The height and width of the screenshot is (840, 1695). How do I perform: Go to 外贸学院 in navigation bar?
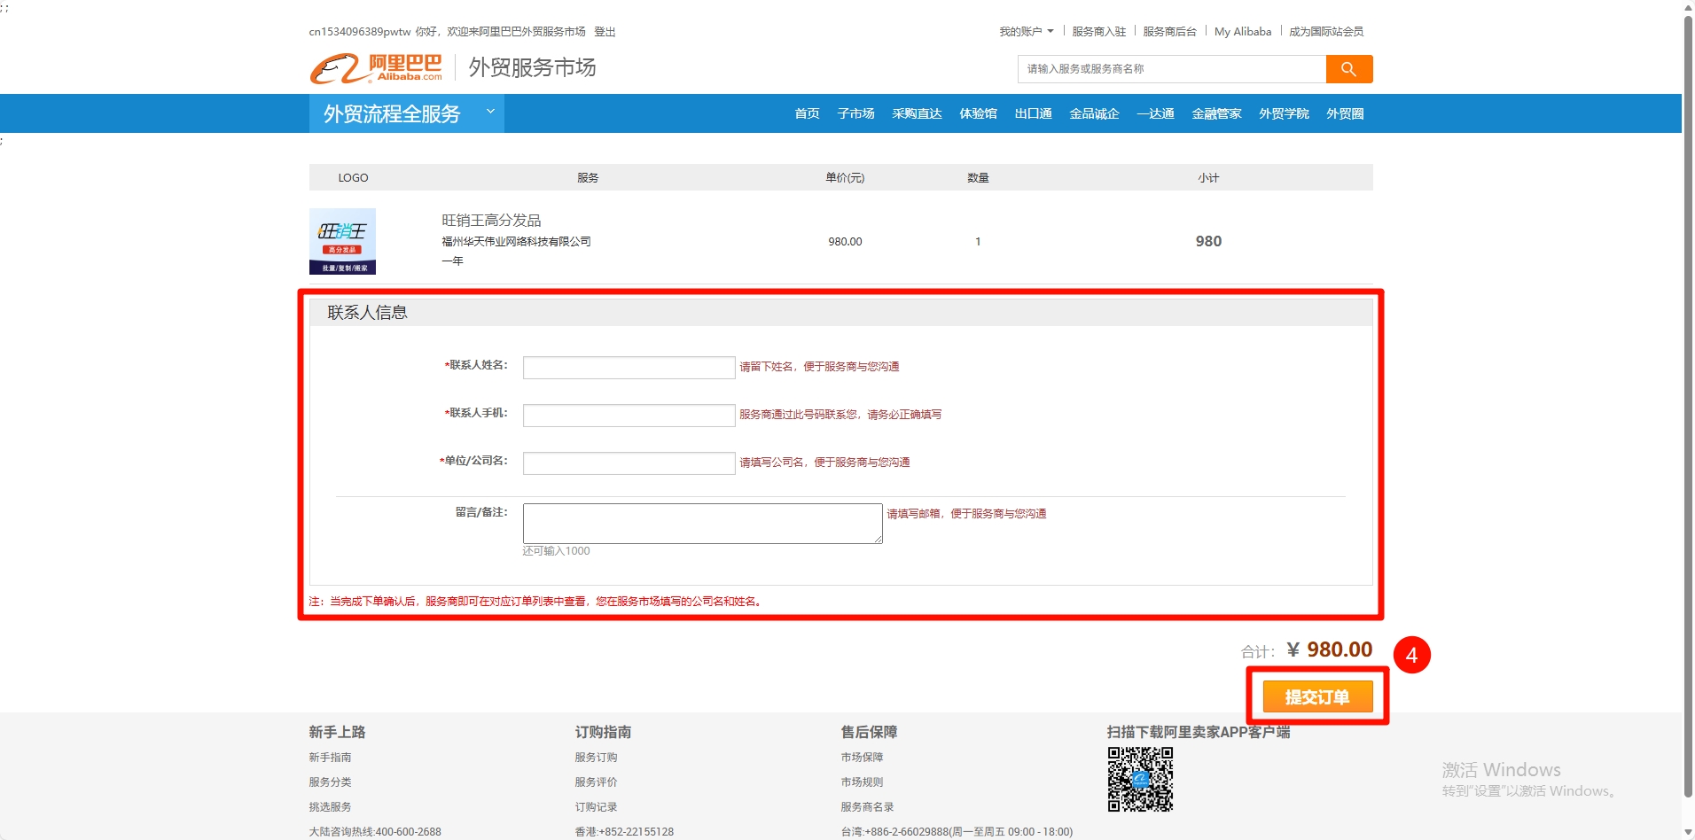[x=1283, y=113]
